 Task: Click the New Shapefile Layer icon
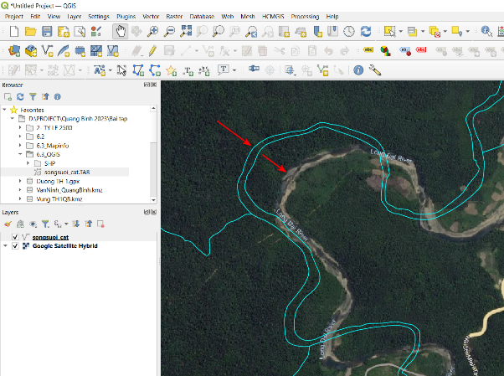(x=47, y=51)
